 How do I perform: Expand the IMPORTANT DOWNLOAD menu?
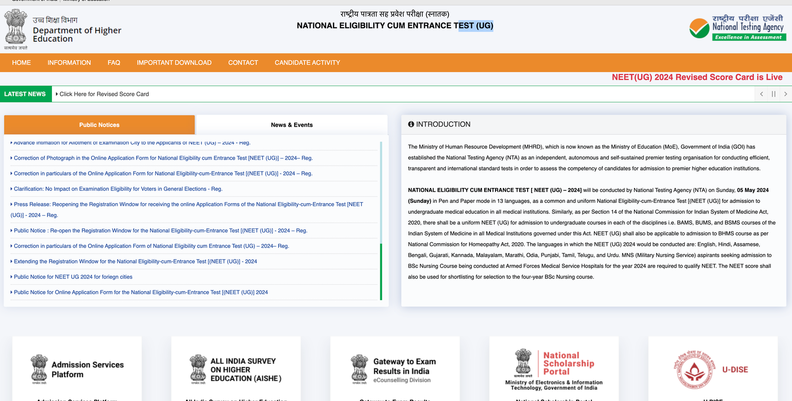point(174,63)
